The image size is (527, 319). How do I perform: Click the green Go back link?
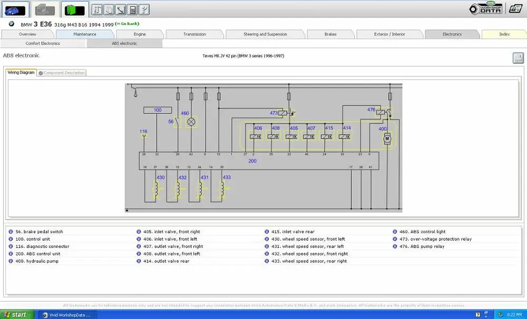[x=127, y=24]
